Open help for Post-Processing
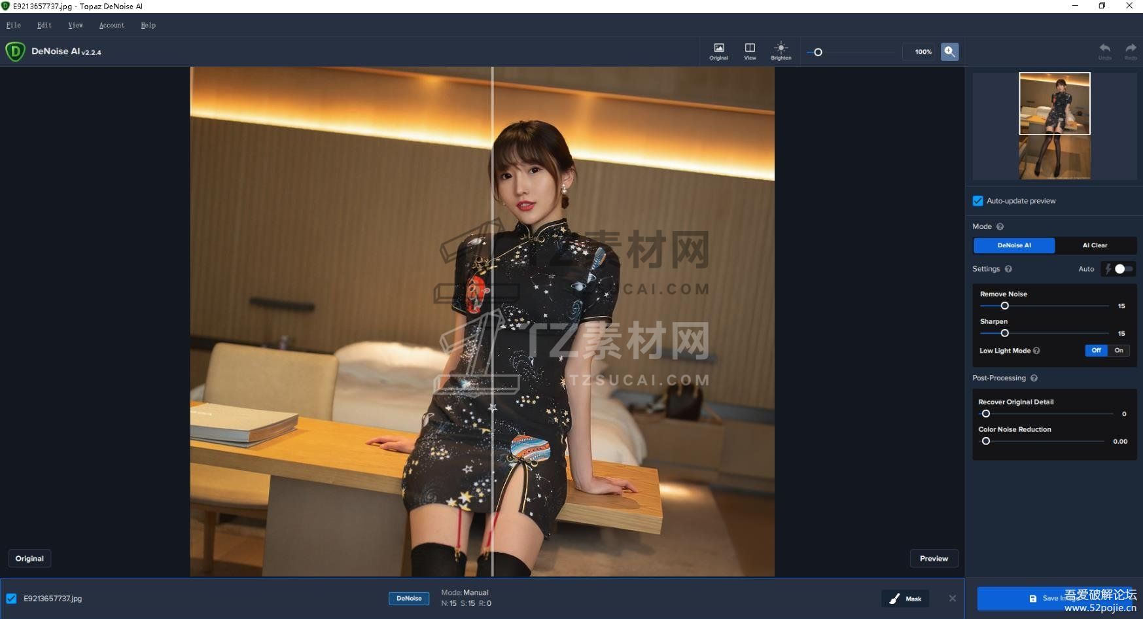The height and width of the screenshot is (619, 1143). tap(1034, 378)
